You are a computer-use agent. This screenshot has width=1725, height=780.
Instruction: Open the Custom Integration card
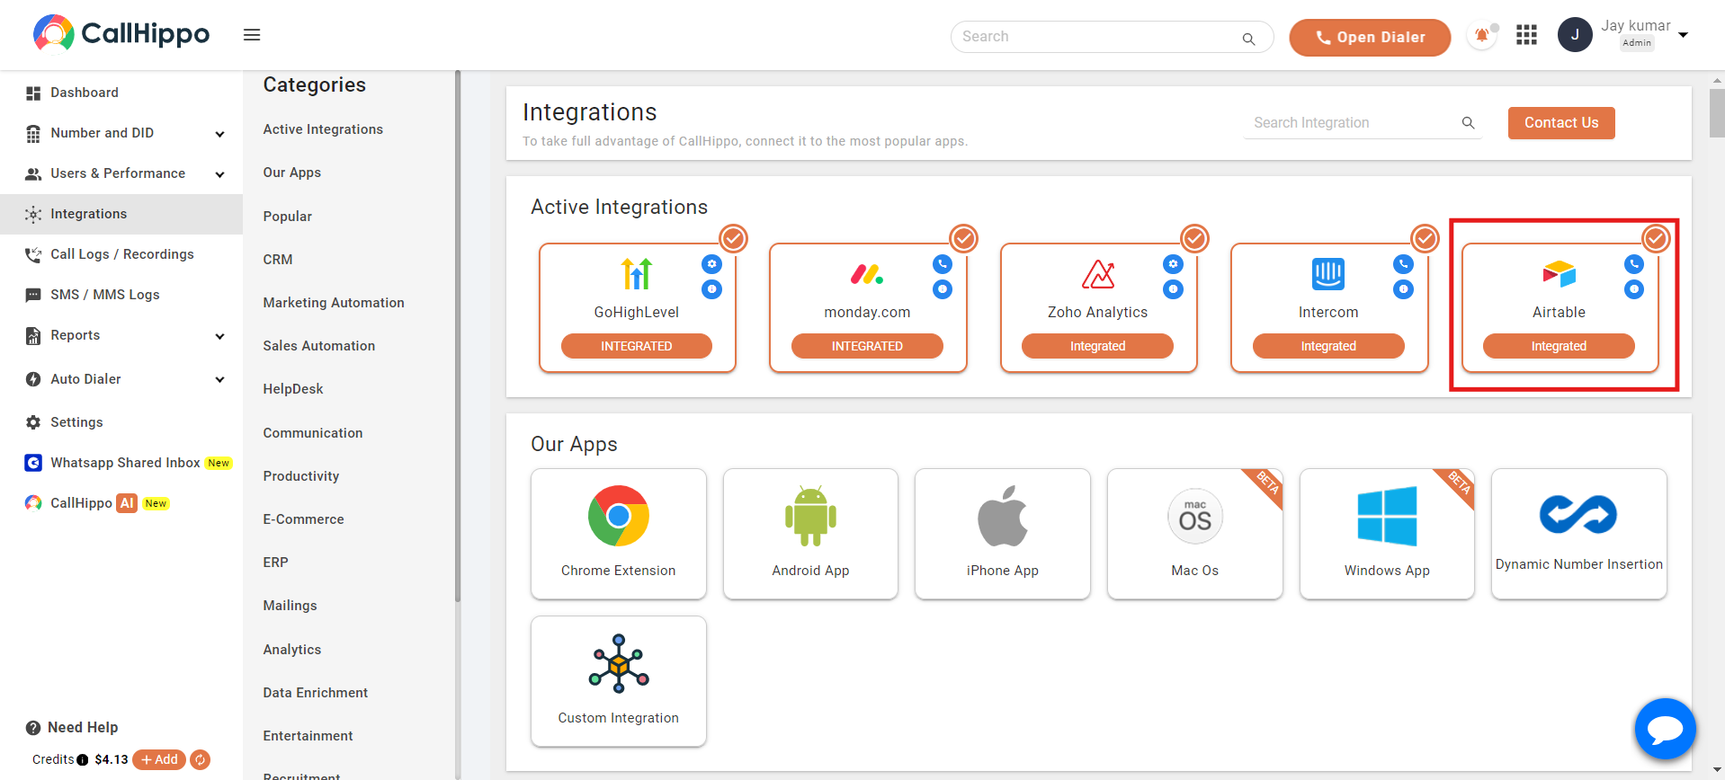pos(619,681)
